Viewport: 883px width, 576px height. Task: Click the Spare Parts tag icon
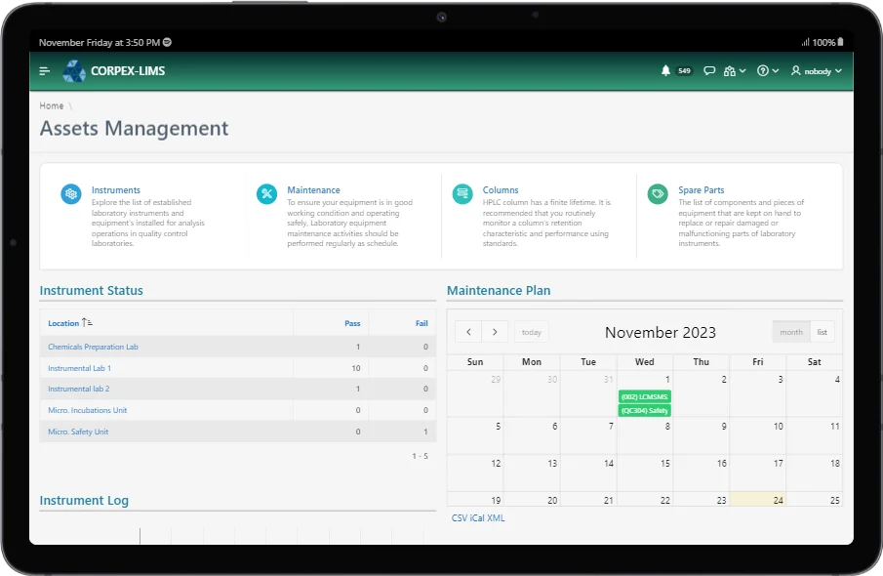(658, 194)
